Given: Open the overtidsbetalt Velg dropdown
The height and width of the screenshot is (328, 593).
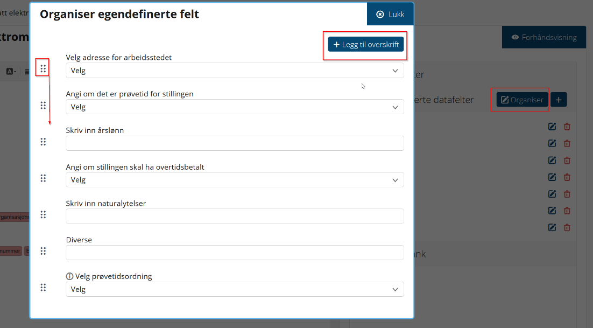Looking at the screenshot, I should (x=235, y=180).
